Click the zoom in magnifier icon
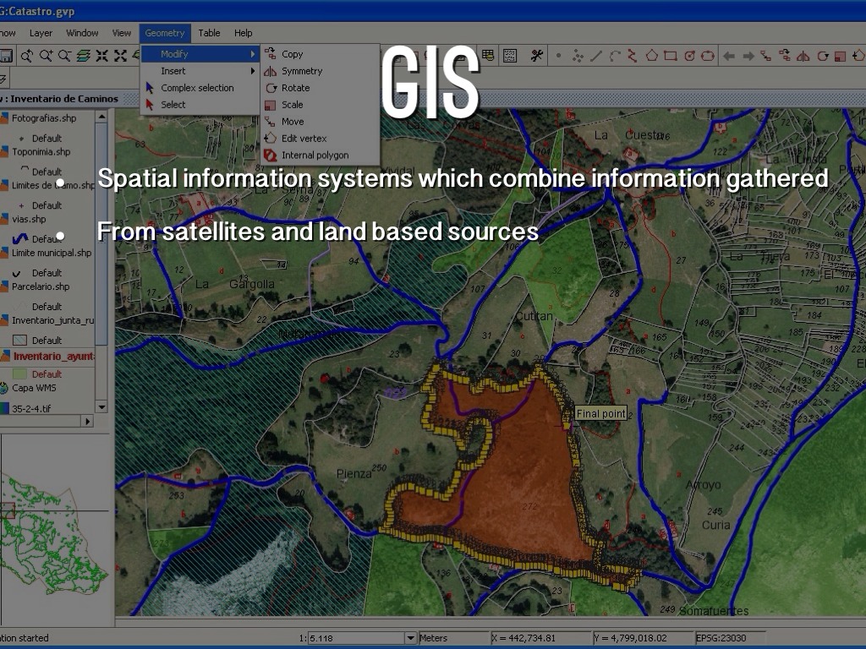The height and width of the screenshot is (649, 866). (47, 56)
